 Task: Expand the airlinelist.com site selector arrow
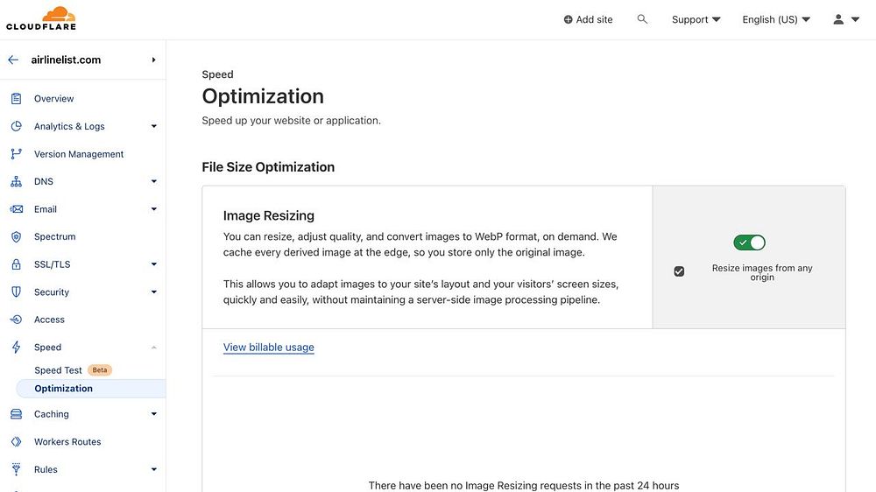pos(153,60)
